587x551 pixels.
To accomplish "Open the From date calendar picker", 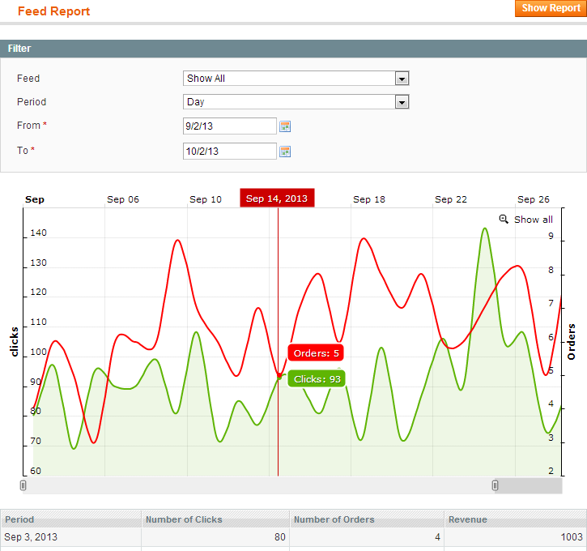I will [285, 126].
